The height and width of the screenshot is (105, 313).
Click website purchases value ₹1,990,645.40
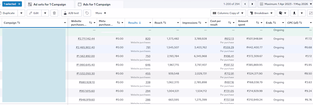(86, 65)
